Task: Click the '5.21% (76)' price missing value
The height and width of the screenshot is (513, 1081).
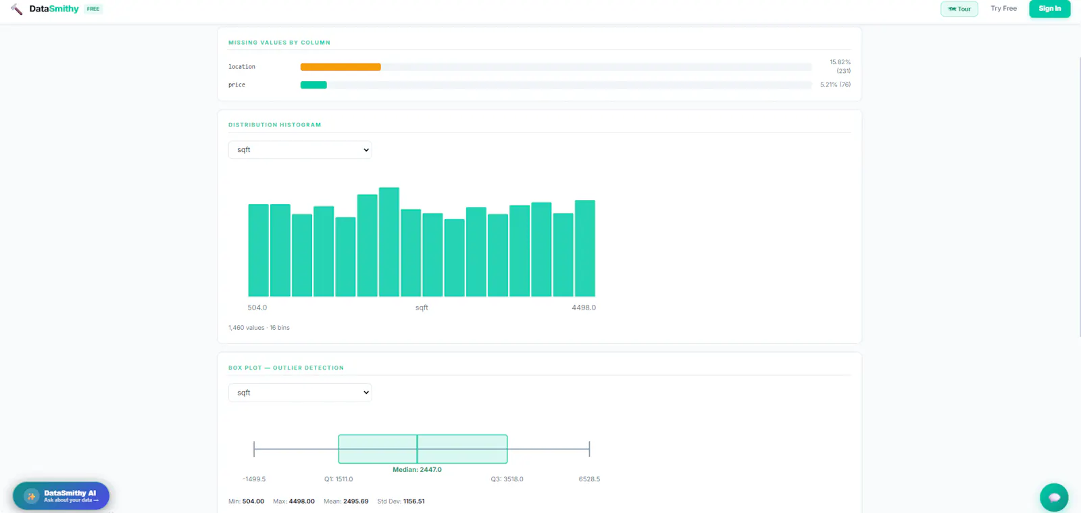Action: [835, 84]
